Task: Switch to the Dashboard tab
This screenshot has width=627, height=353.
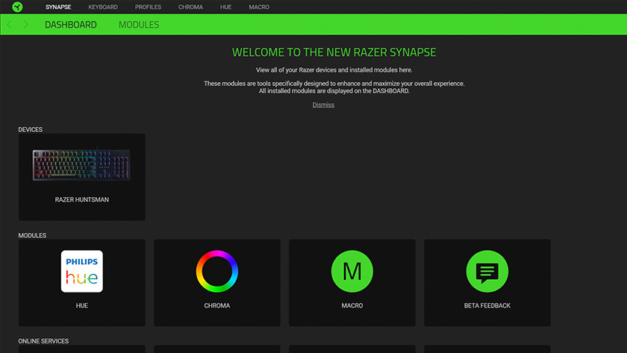Action: coord(71,25)
